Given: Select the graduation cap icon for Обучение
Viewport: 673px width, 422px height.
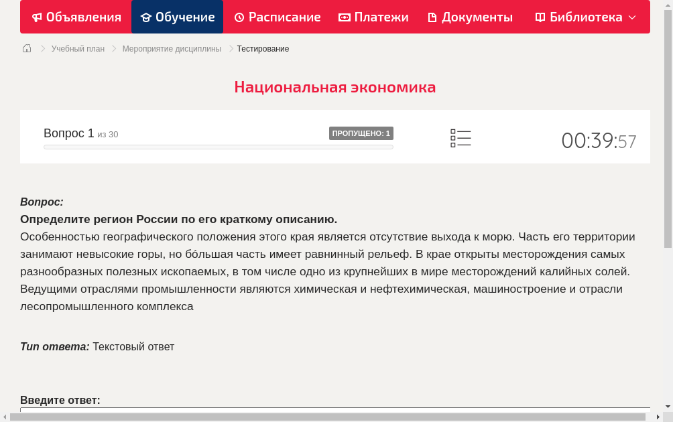Looking at the screenshot, I should point(146,17).
